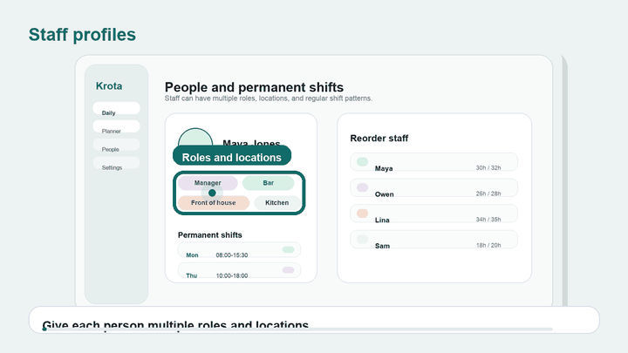Click the peach dot beside Lina
This screenshot has height=353, width=628.
(x=363, y=214)
